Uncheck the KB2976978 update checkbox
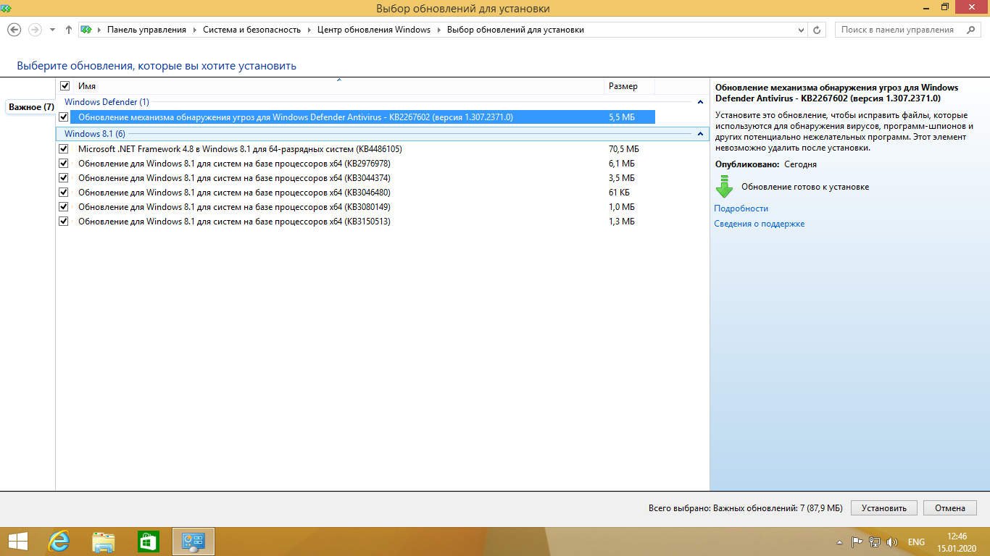 (64, 164)
